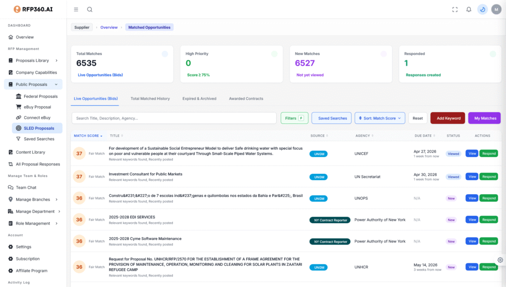The image size is (506, 287).
Task: Click the floating settings gear icon at right edge
Action: pos(500,260)
